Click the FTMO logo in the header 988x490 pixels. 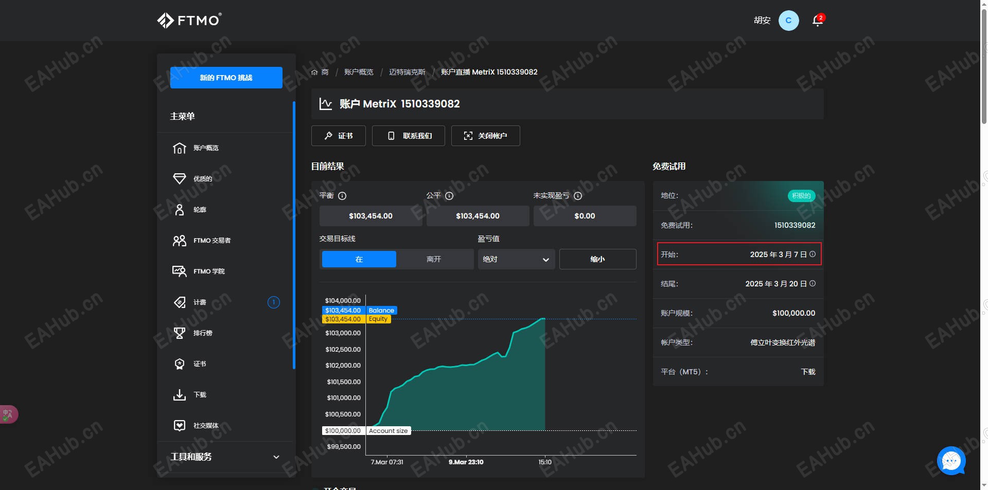click(189, 21)
